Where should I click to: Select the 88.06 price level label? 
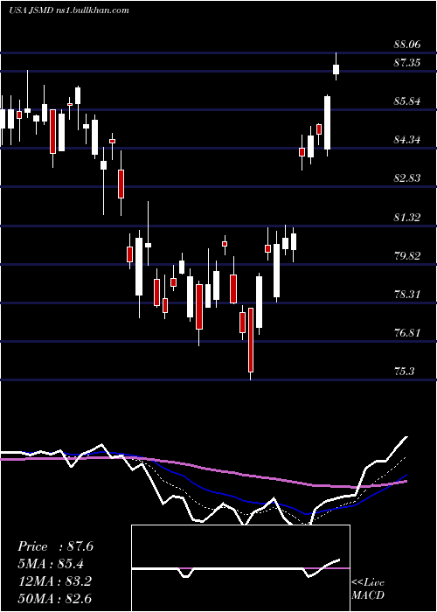click(407, 45)
